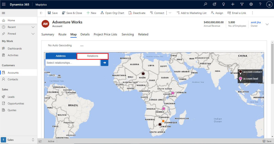Click the dark pin near Eswatini

(x=160, y=125)
